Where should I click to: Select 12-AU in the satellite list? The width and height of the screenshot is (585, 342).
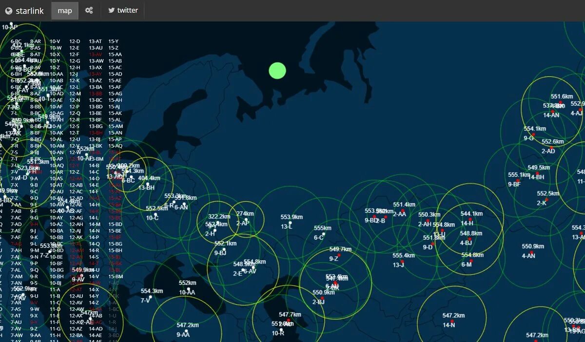coord(76,296)
